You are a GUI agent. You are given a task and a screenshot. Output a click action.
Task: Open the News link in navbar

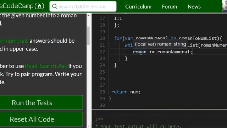tap(194, 6)
